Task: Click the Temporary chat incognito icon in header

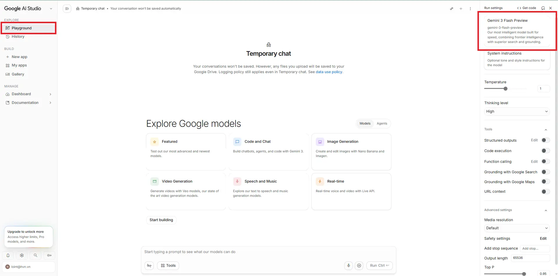Action: pyautogui.click(x=78, y=9)
